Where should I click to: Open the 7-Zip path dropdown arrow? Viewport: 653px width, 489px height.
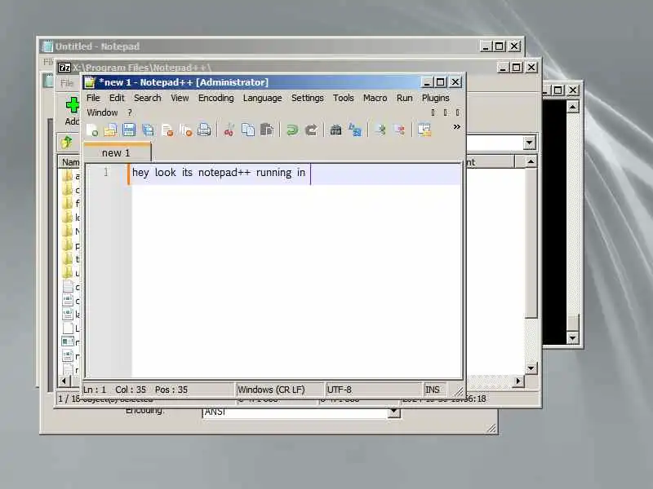[x=529, y=143]
